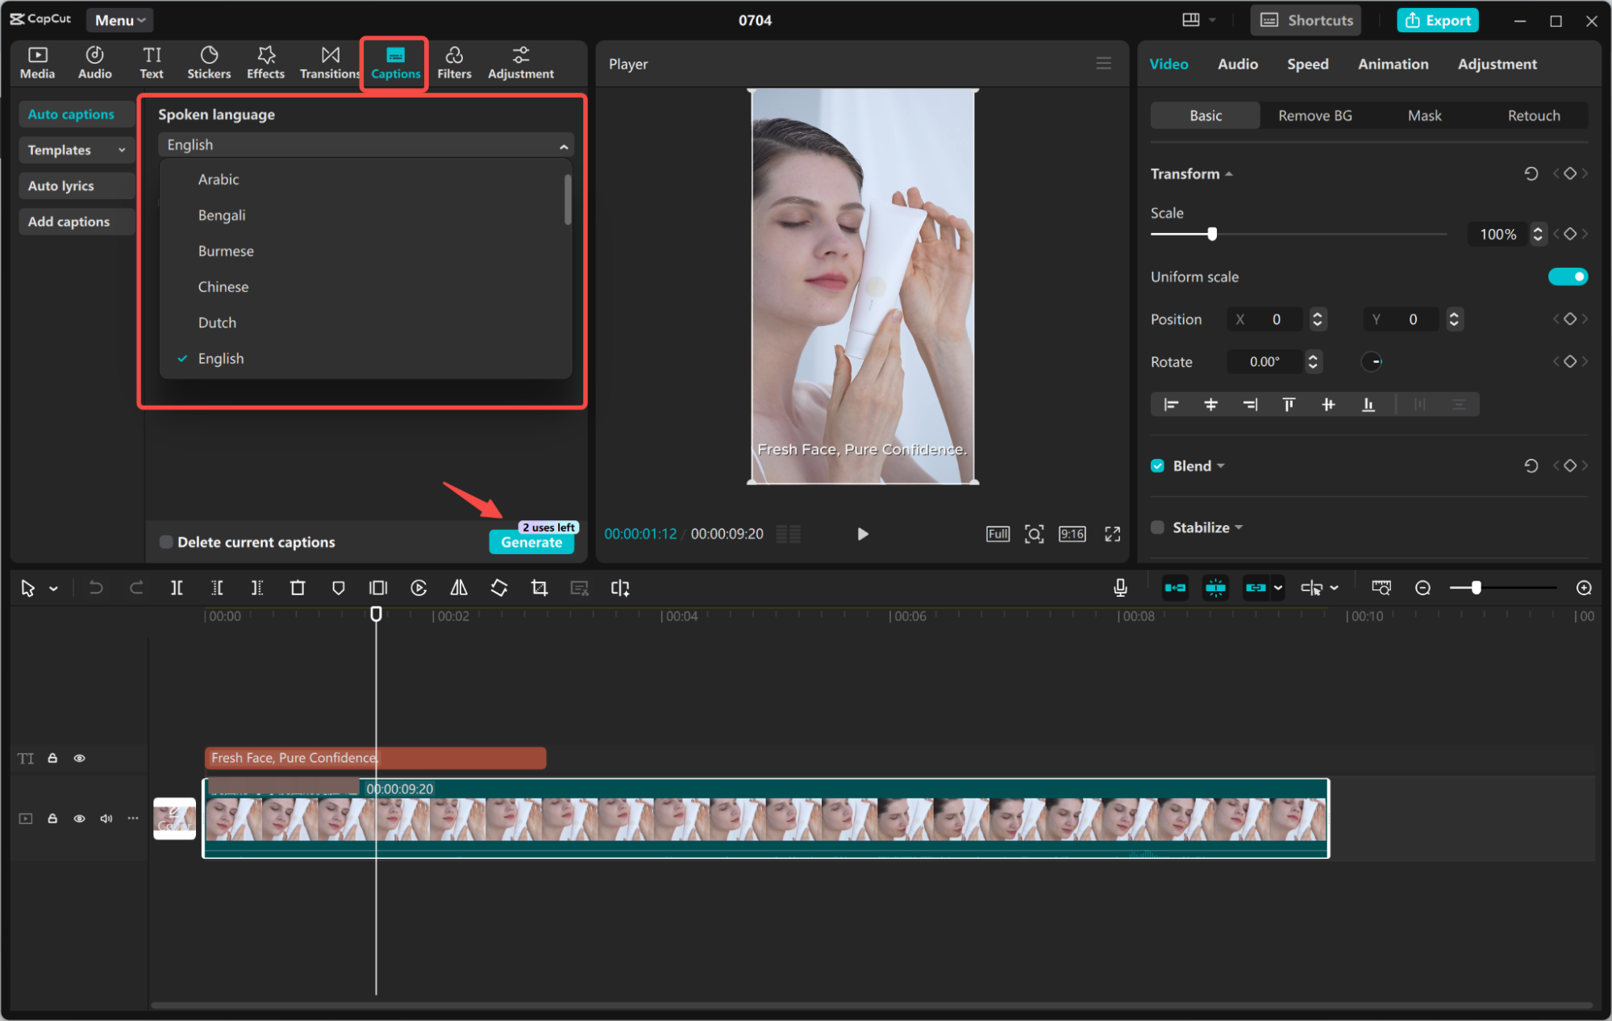Select Add captions option
This screenshot has height=1021, width=1612.
pos(76,221)
